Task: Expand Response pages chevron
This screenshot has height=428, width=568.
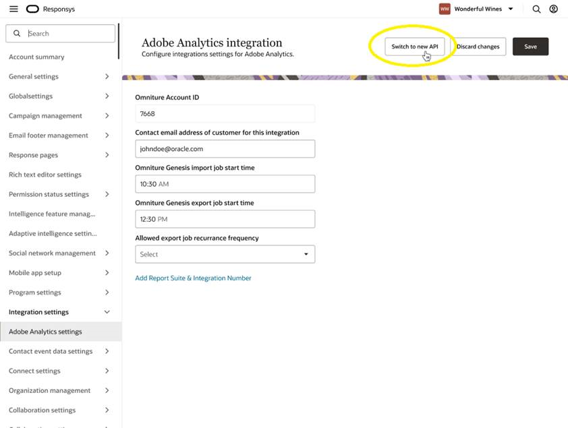Action: coord(107,155)
